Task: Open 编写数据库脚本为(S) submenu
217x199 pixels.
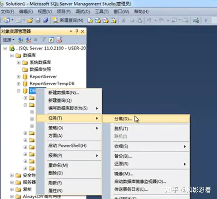Action: (x=69, y=108)
